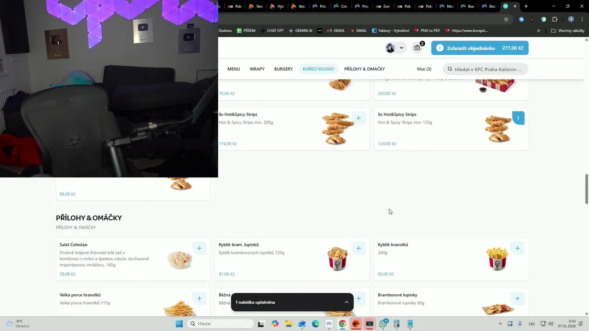Open the Windows Start menu
589x331 pixels.
coord(179,324)
